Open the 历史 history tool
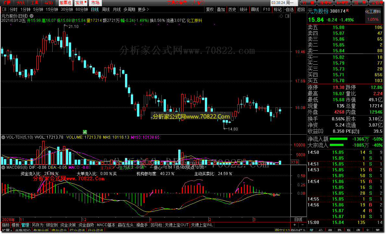This screenshot has width=386, height=234. [x=232, y=9]
